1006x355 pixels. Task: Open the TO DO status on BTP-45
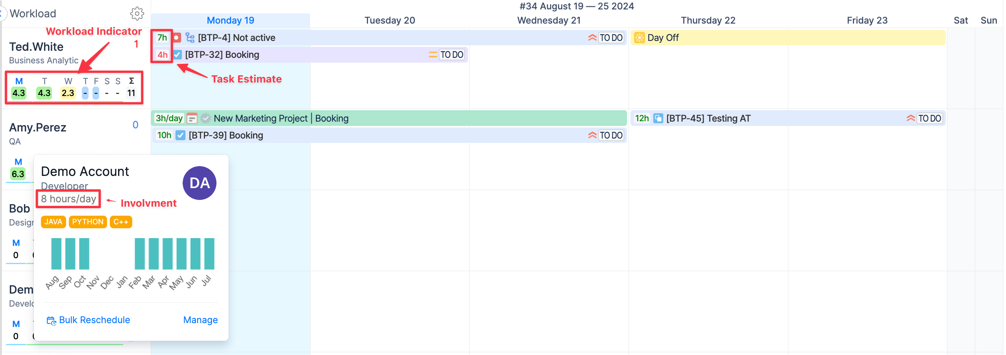pos(929,118)
